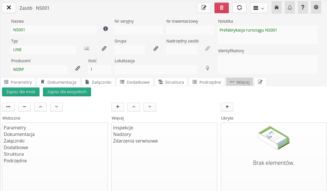
Task: Click the red trash delete button
Action: pos(221,8)
